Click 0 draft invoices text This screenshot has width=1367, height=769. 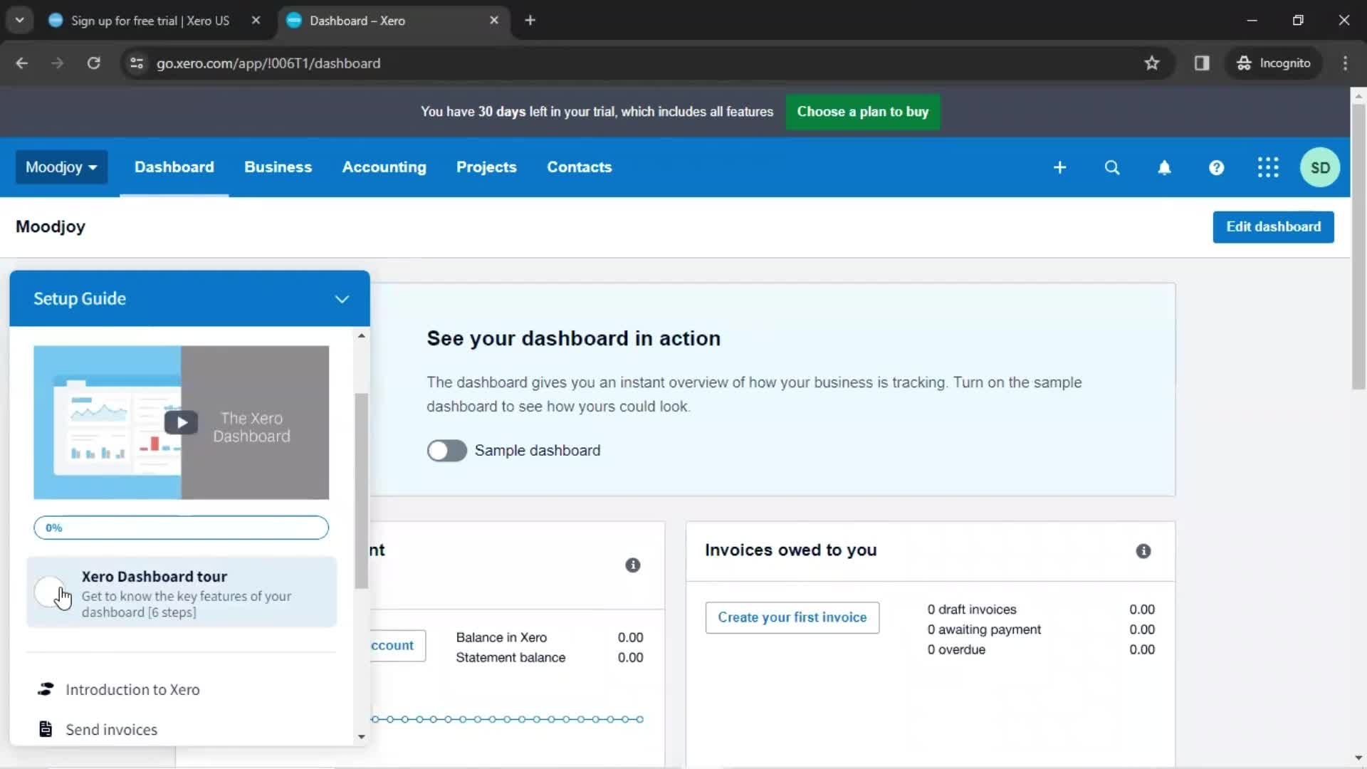click(x=972, y=610)
